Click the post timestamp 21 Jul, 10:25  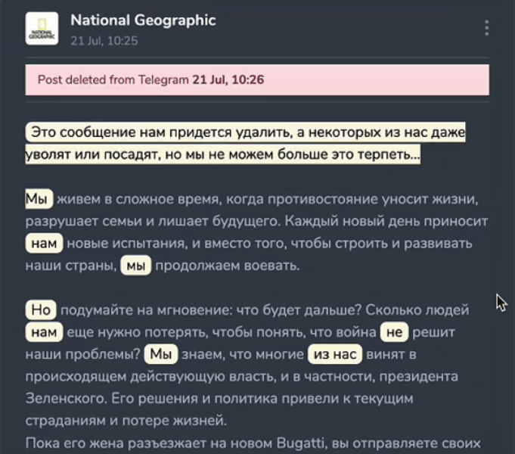tap(104, 41)
